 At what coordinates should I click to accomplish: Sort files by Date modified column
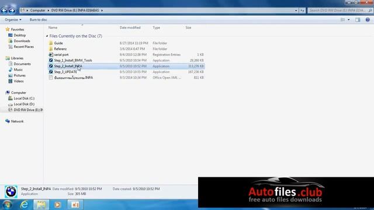click(130, 27)
